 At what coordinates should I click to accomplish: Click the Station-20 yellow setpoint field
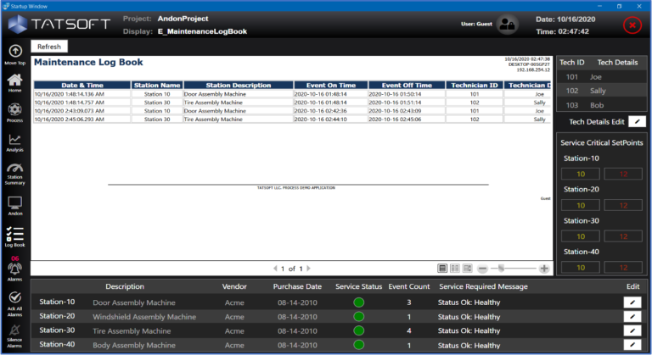click(x=581, y=205)
